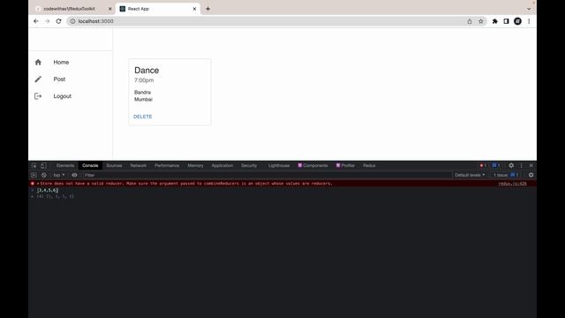Click the Logout exit icon
The width and height of the screenshot is (565, 318).
pos(38,96)
